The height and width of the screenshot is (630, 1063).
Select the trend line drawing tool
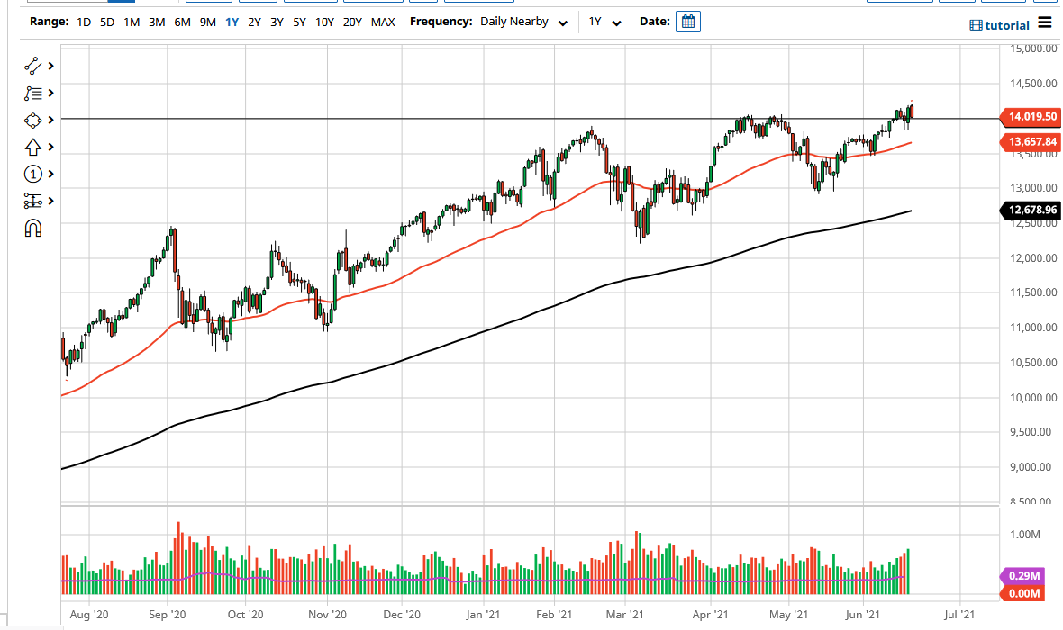pos(33,66)
